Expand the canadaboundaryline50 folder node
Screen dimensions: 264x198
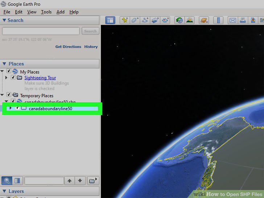coord(11,108)
